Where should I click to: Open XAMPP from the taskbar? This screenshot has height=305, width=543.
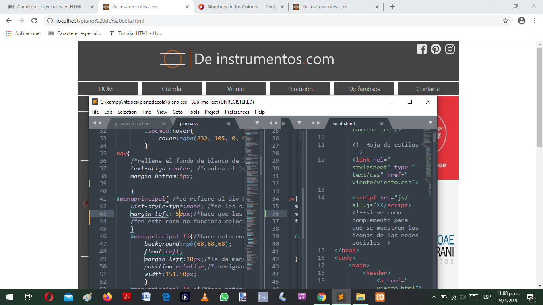pos(380,297)
